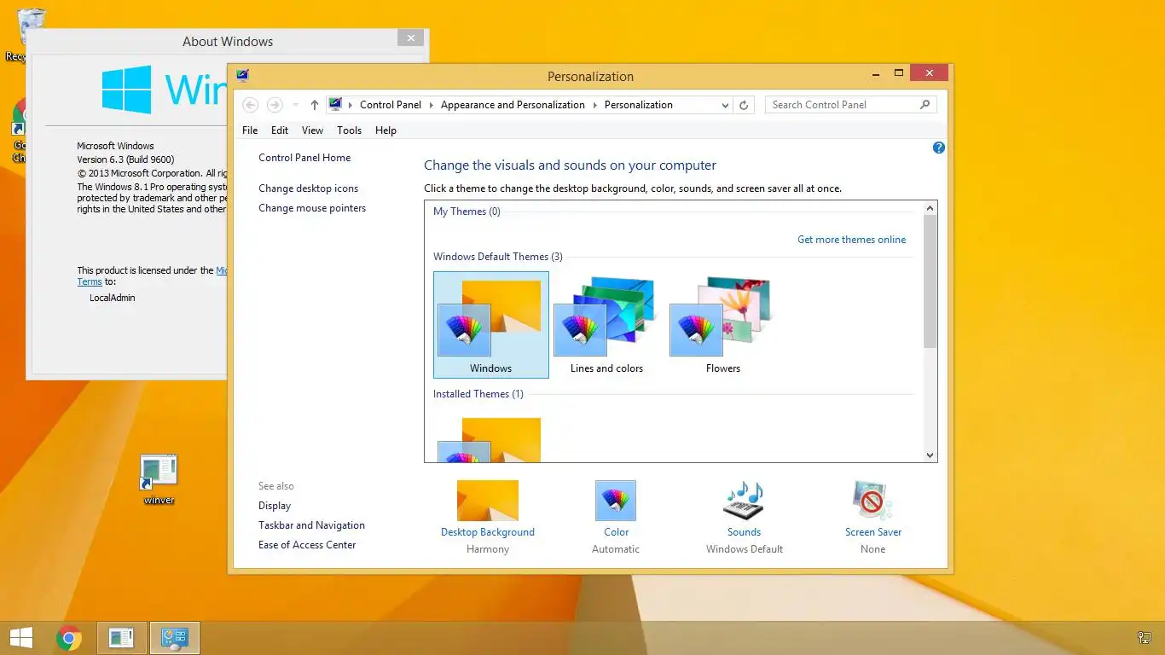Click Get more themes online
Image resolution: width=1165 pixels, height=655 pixels.
852,240
